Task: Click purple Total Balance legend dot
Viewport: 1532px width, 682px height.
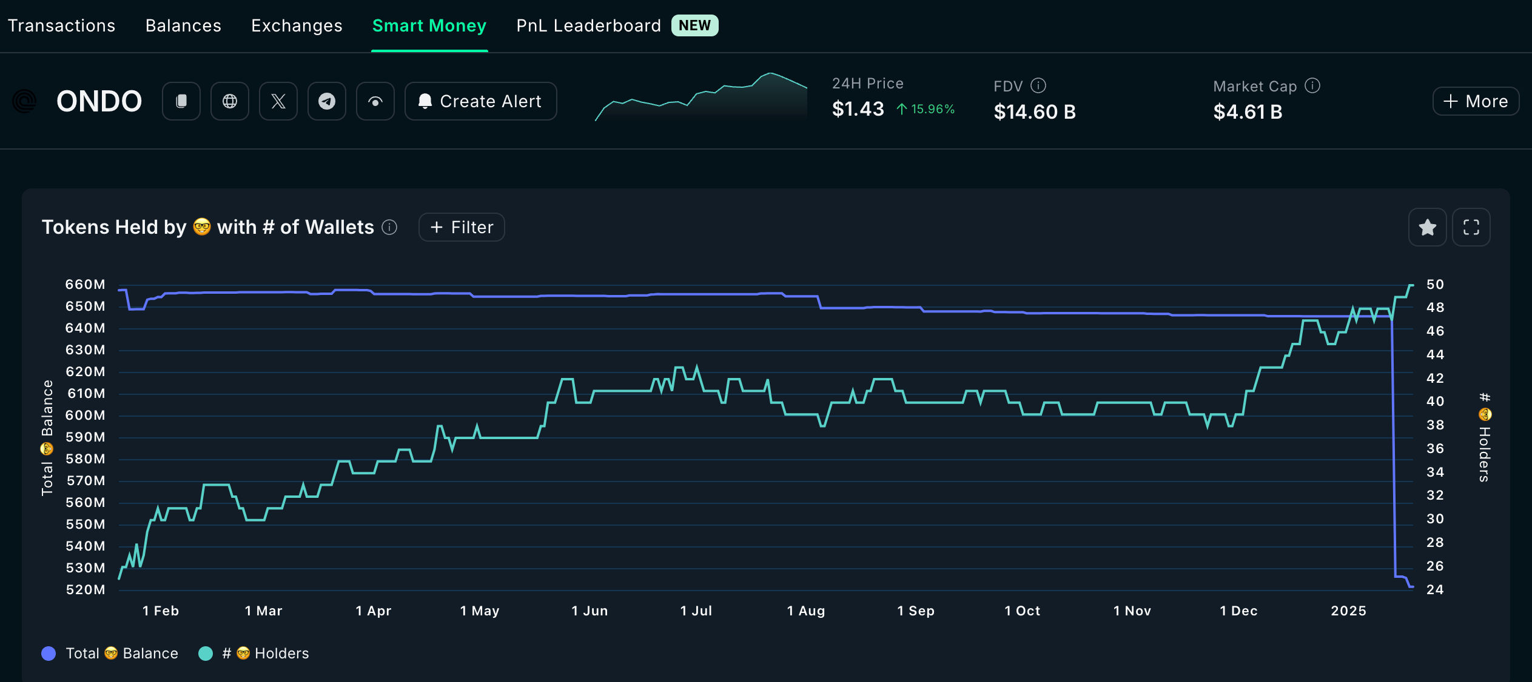Action: (49, 654)
